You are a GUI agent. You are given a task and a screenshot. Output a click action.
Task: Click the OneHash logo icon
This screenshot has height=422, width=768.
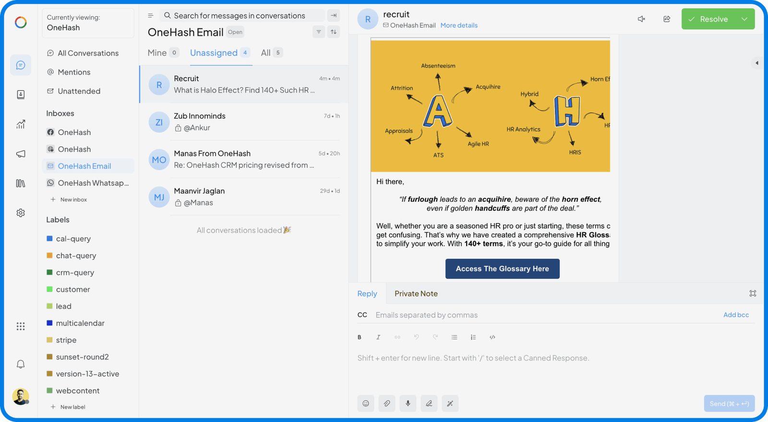pyautogui.click(x=21, y=22)
